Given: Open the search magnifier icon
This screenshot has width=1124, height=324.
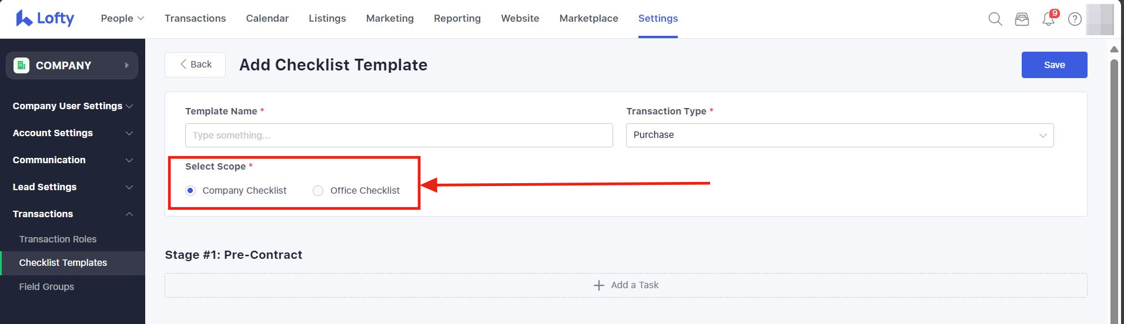Looking at the screenshot, I should [995, 19].
